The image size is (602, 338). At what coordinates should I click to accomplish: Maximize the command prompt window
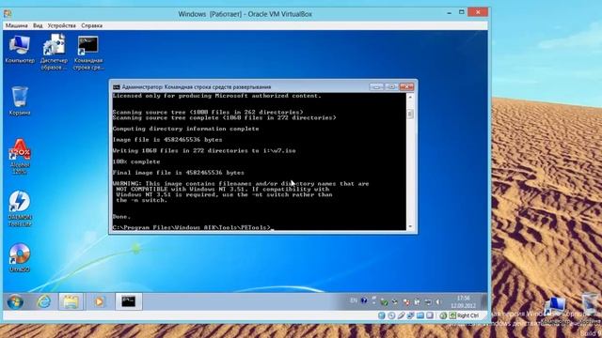point(391,87)
